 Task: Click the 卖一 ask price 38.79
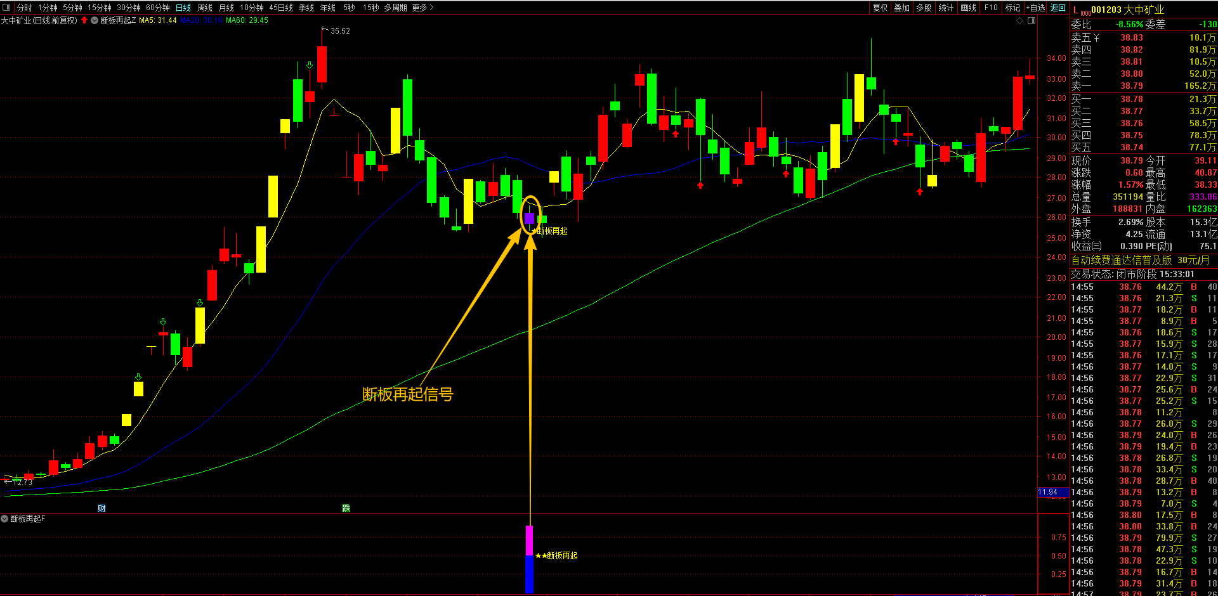(1132, 86)
